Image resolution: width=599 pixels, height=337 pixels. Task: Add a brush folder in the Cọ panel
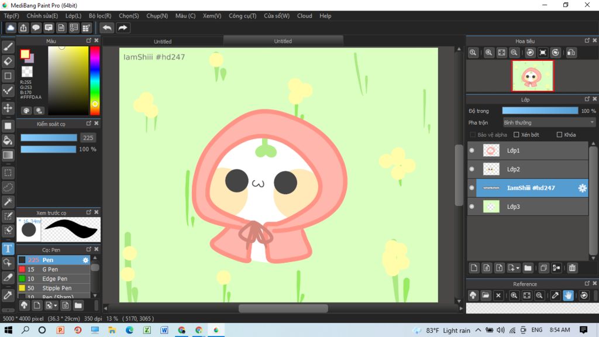click(78, 305)
